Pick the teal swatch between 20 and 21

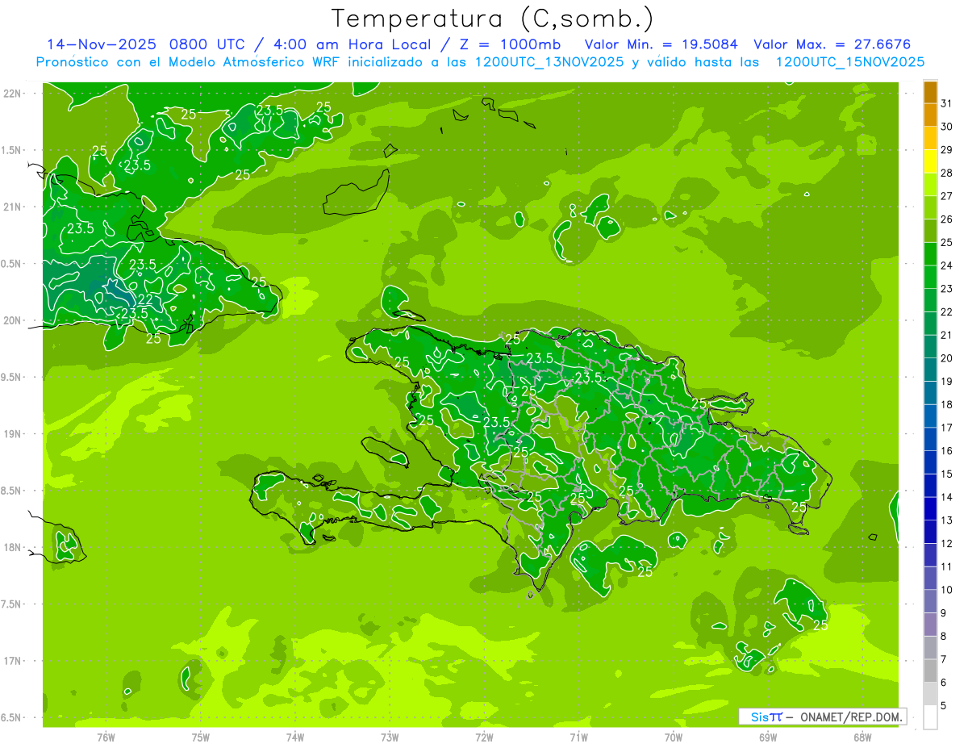[930, 347]
